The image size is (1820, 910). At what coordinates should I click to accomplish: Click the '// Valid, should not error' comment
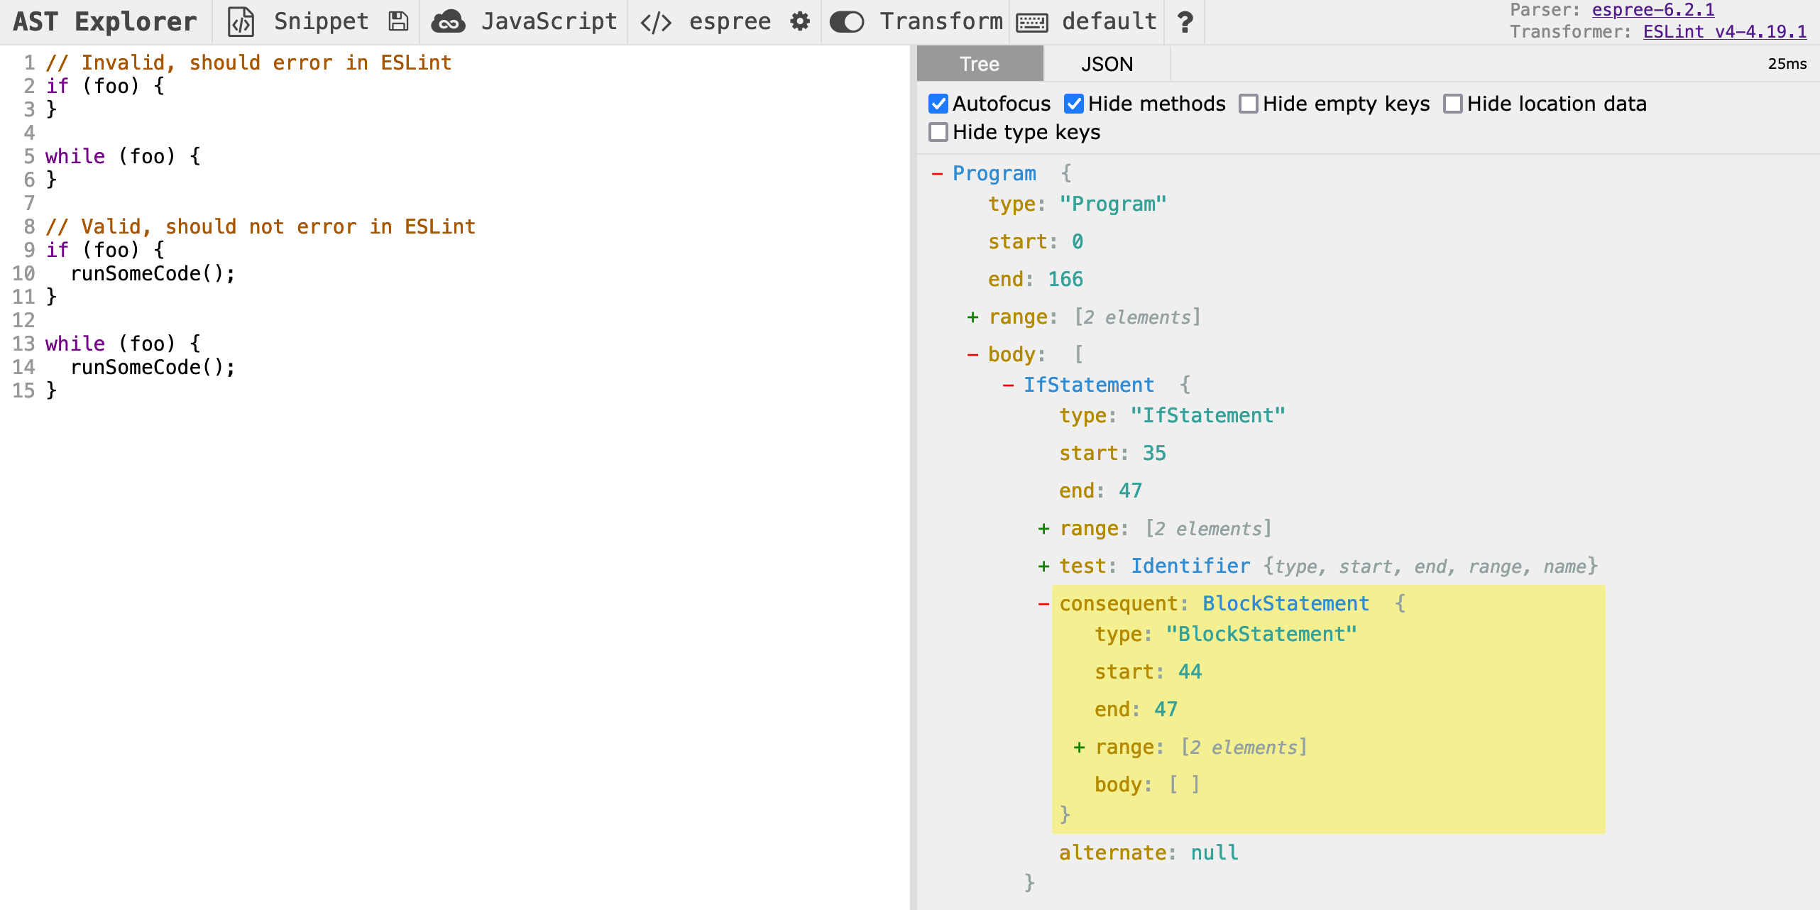(261, 226)
